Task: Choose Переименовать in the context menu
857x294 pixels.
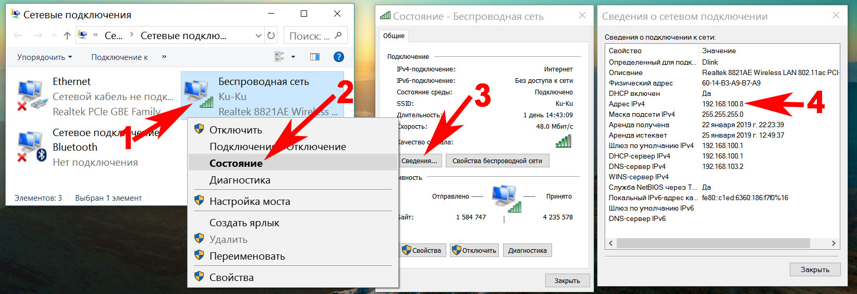Action: [293, 256]
